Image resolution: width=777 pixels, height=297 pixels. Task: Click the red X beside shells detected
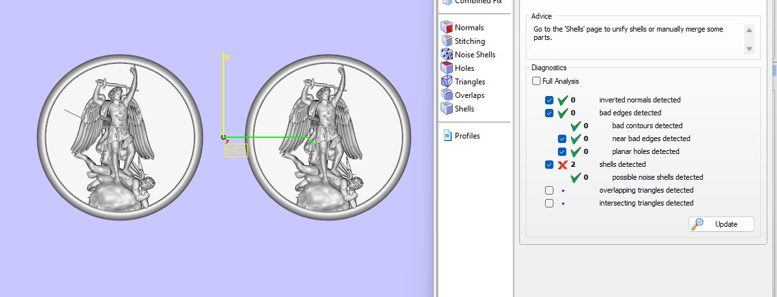pyautogui.click(x=562, y=164)
